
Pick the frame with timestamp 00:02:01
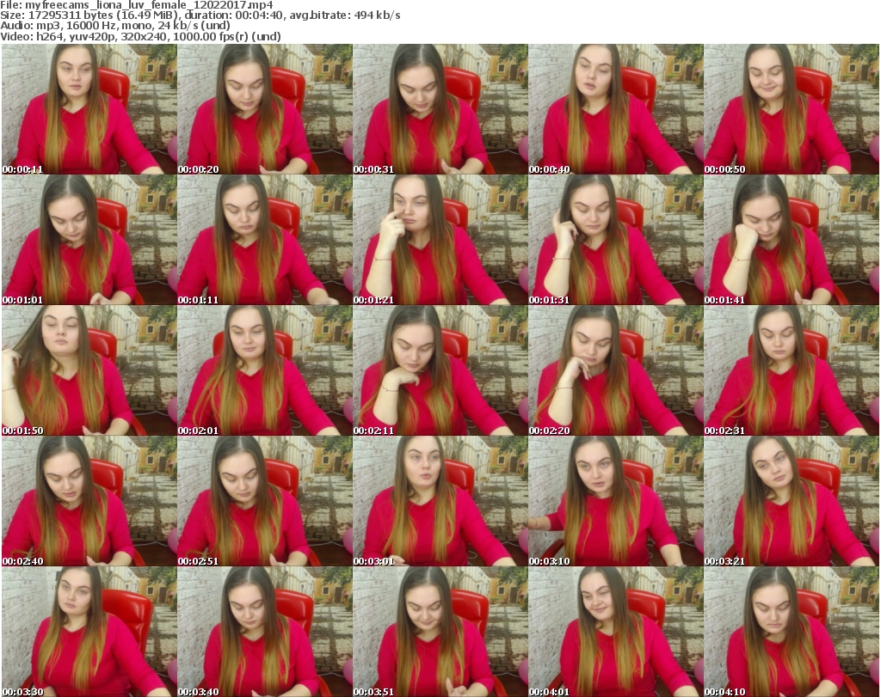click(x=265, y=370)
